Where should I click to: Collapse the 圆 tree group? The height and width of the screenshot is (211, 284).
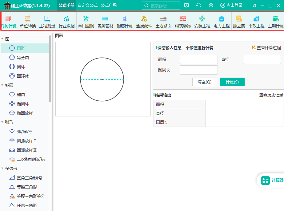(3, 39)
